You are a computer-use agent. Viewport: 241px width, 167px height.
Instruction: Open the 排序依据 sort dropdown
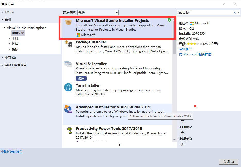coord(98,12)
